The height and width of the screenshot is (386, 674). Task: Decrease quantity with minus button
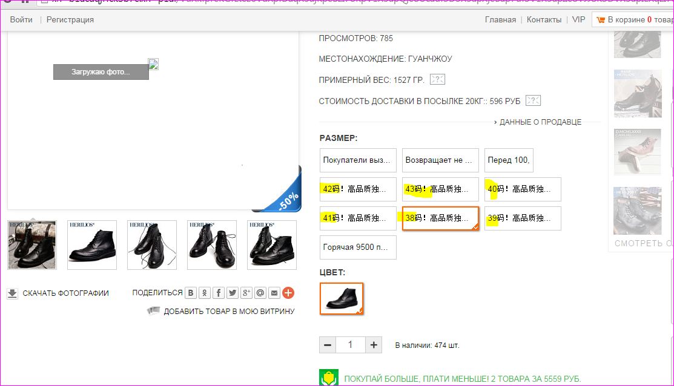click(x=328, y=345)
